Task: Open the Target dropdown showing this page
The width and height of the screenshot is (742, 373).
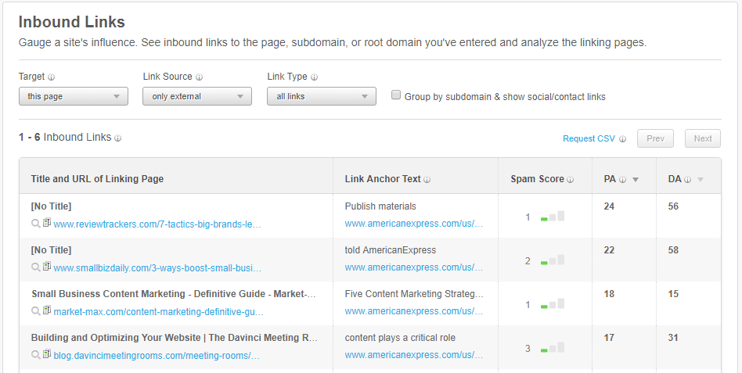Action: pos(74,96)
